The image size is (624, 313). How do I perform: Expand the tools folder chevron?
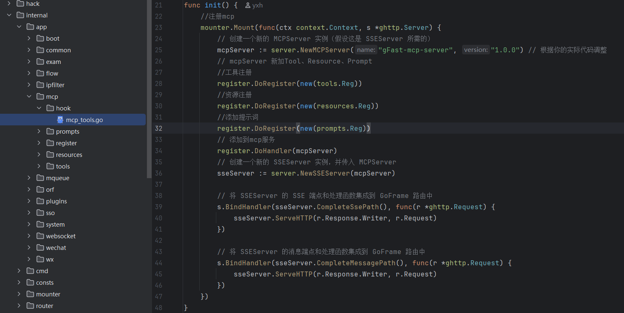pyautogui.click(x=39, y=166)
